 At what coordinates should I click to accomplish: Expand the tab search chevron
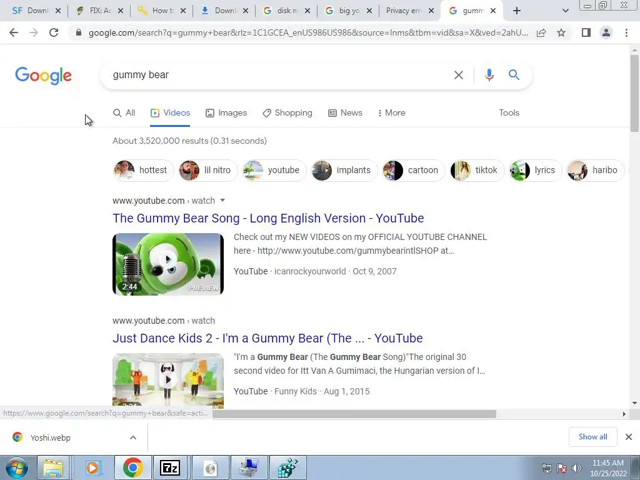pyautogui.click(x=565, y=11)
